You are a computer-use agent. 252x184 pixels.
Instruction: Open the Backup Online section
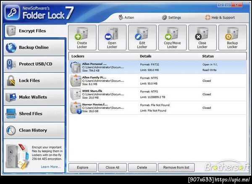[x=34, y=47]
